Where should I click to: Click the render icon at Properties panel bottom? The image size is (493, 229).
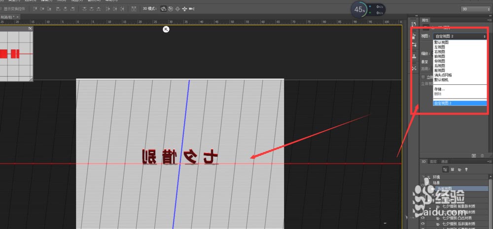(x=474, y=156)
